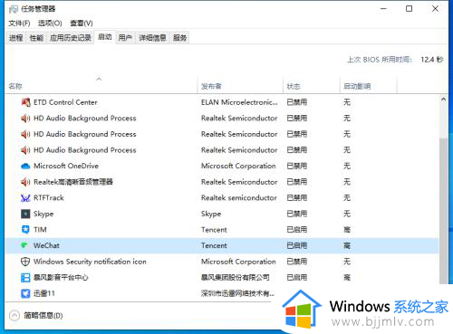Click the TIM app icon
This screenshot has width=453, height=334.
tap(25, 230)
